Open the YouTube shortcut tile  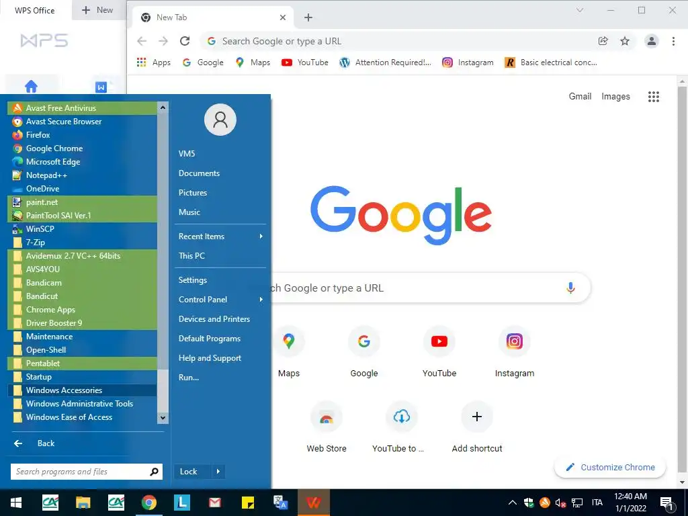coord(439,352)
